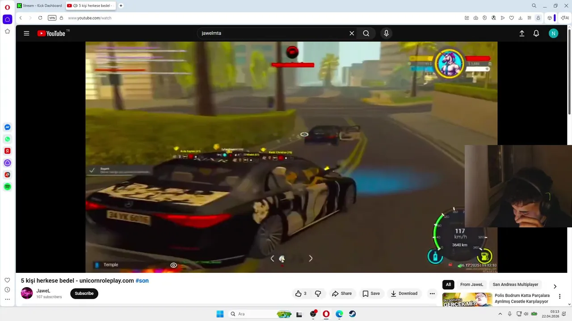This screenshot has height=321, width=572.
Task: Select San Andreas Multiplayer chip
Action: (515, 284)
